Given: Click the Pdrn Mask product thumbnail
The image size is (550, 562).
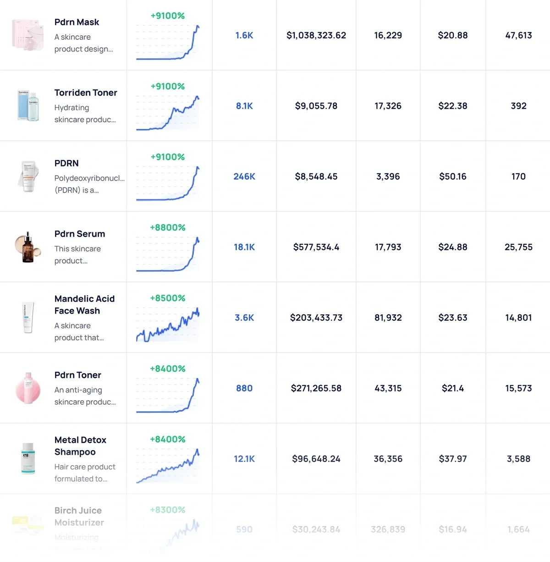Looking at the screenshot, I should pos(28,35).
